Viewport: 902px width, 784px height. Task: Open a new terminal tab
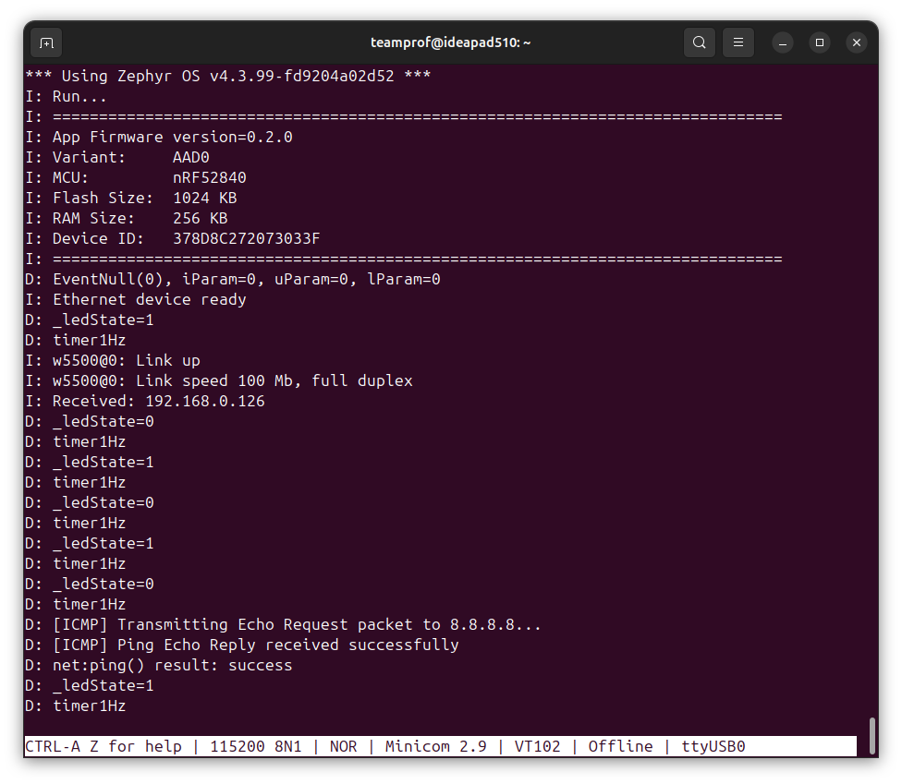tap(46, 43)
